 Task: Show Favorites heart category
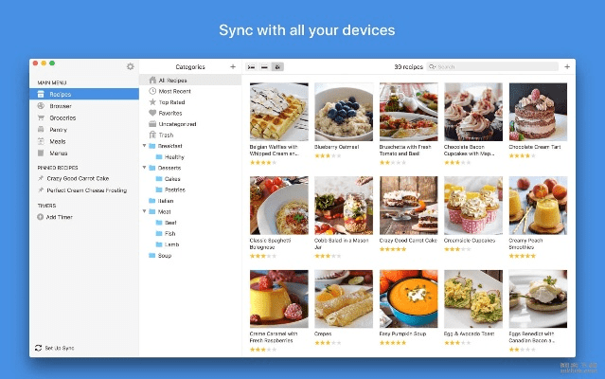tap(170, 113)
